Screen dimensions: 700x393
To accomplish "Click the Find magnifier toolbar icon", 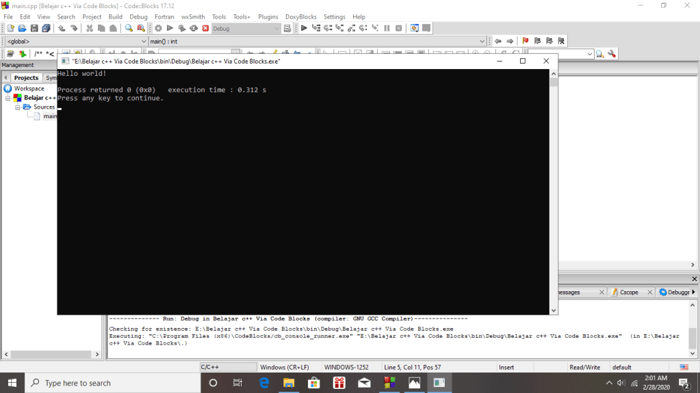I will [129, 28].
